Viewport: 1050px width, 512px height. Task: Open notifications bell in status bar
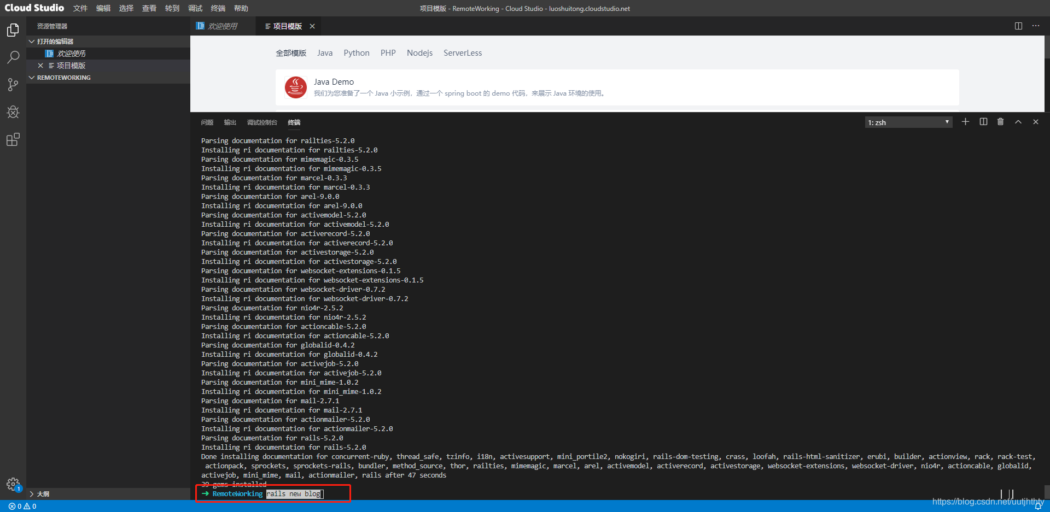1037,507
